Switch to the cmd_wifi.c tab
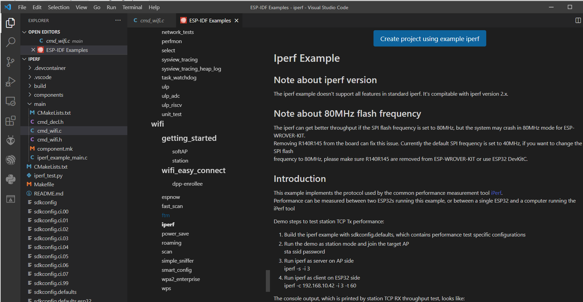Image resolution: width=583 pixels, height=302 pixels. (x=149, y=20)
